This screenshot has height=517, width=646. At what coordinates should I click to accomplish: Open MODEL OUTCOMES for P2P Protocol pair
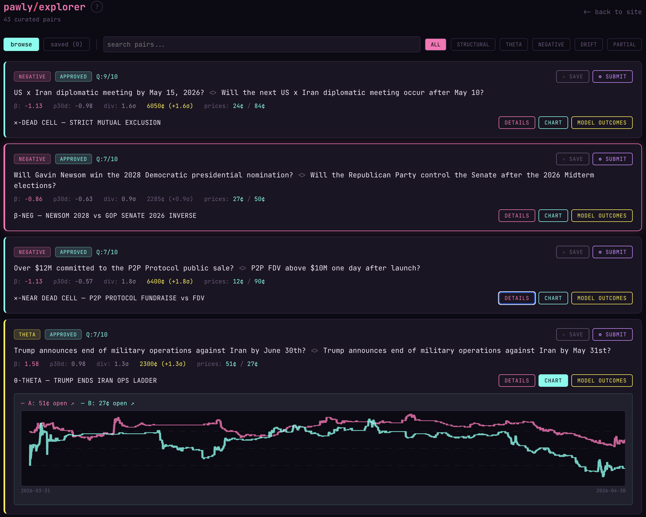pos(602,298)
